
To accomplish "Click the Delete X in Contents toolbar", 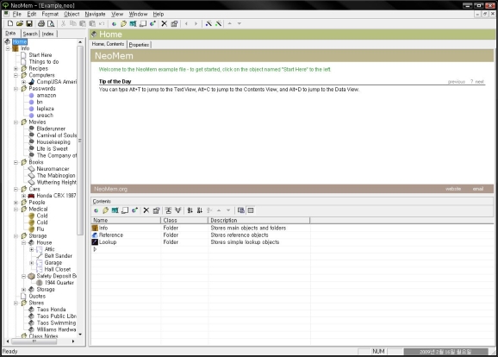I will tap(146, 210).
